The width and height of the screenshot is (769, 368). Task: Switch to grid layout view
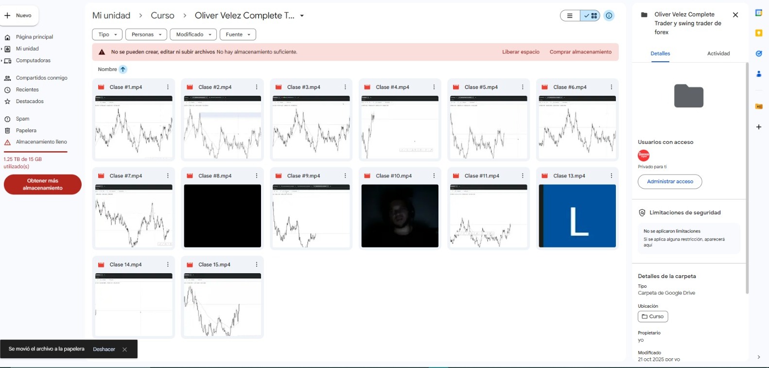click(x=590, y=16)
